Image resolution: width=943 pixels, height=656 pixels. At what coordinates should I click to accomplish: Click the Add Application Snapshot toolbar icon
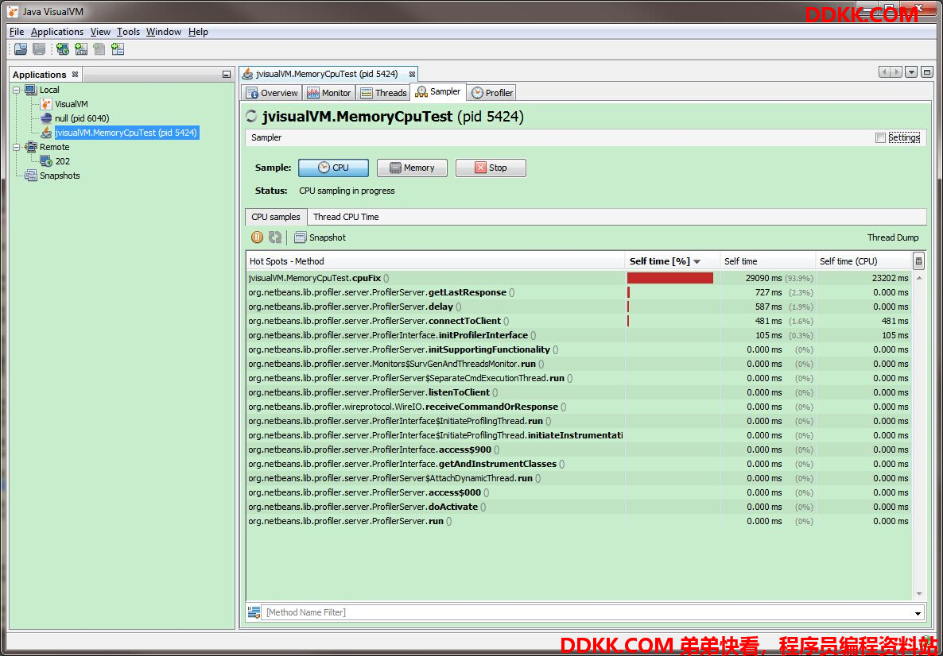118,49
